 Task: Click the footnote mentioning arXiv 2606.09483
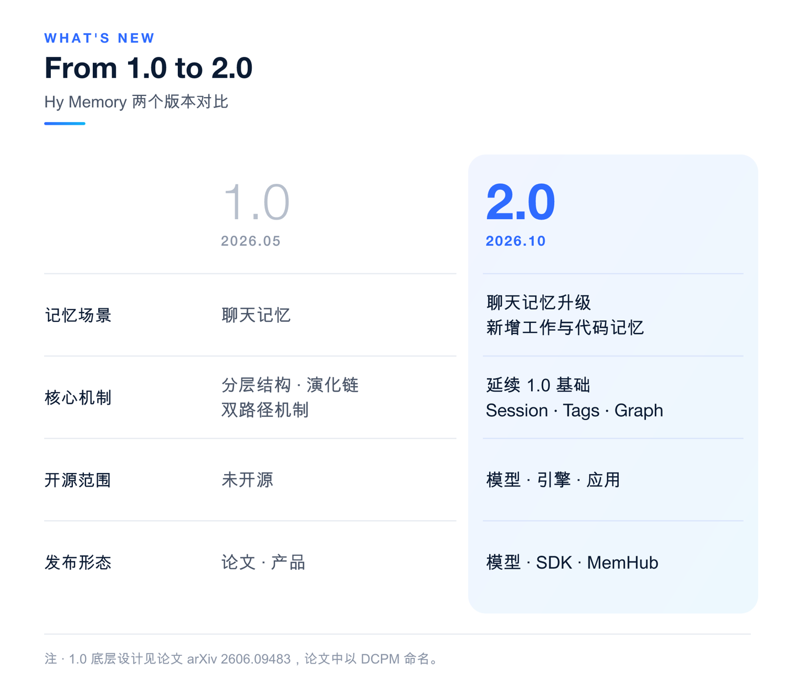243,659
